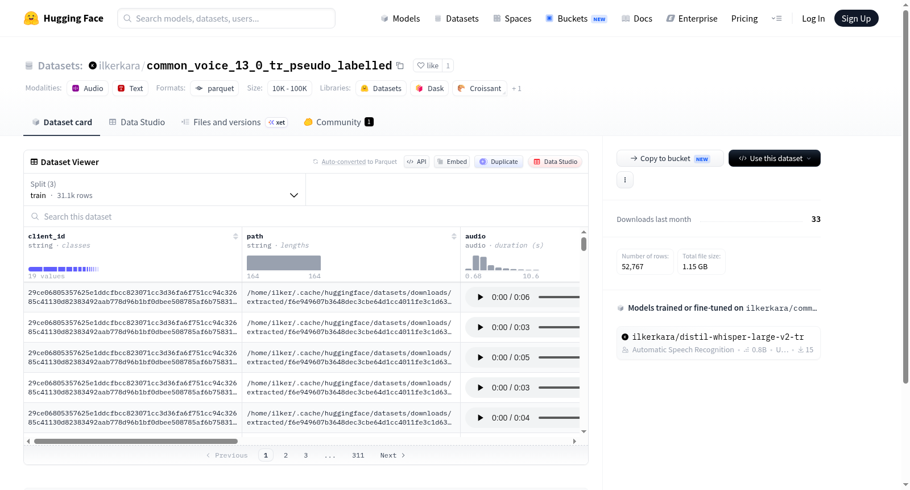Select the 10K - 100K size tag
910x490 pixels.
click(x=289, y=88)
